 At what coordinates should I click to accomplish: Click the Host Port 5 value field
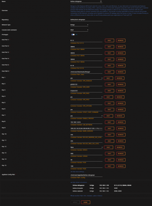(x=86, y=66)
